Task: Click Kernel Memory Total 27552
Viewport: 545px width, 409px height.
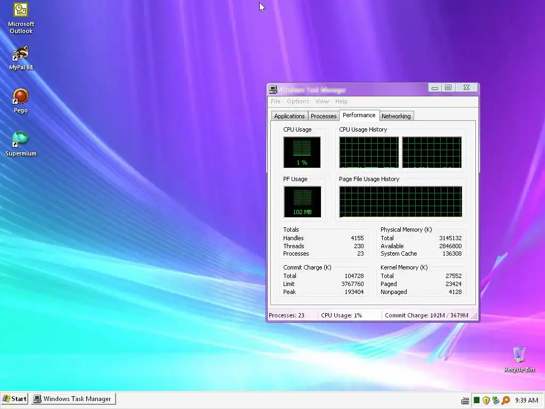Action: pos(453,276)
